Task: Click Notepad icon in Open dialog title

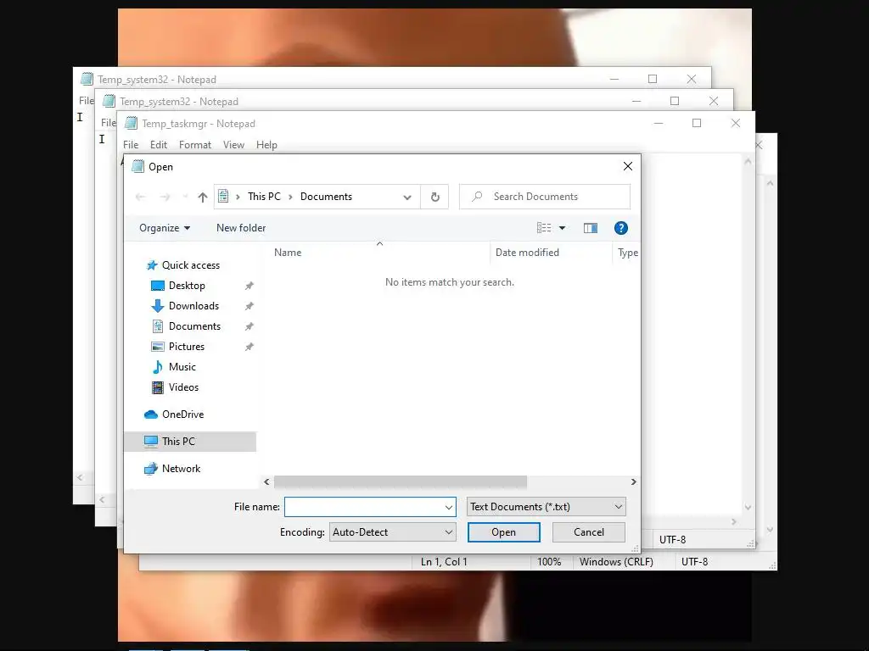Action: point(137,167)
